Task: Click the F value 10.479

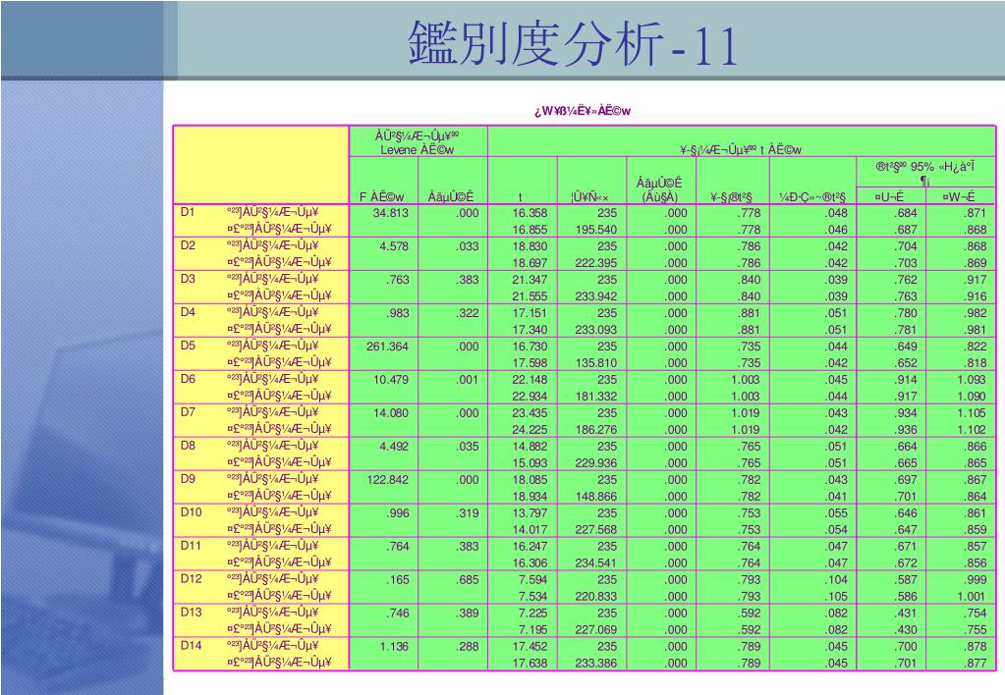Action: 390,379
